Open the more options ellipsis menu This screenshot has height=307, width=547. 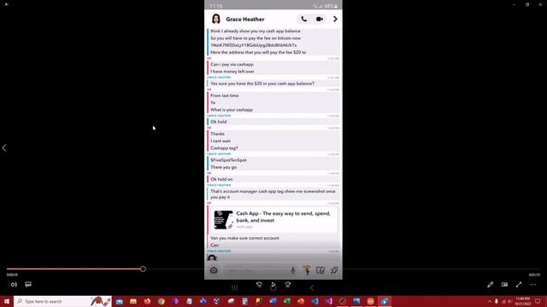click(533, 284)
